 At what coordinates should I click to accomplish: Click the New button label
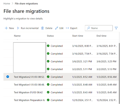tap(12, 28)
